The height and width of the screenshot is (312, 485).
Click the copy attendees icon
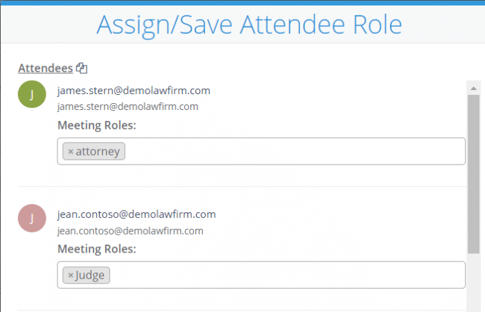[82, 68]
